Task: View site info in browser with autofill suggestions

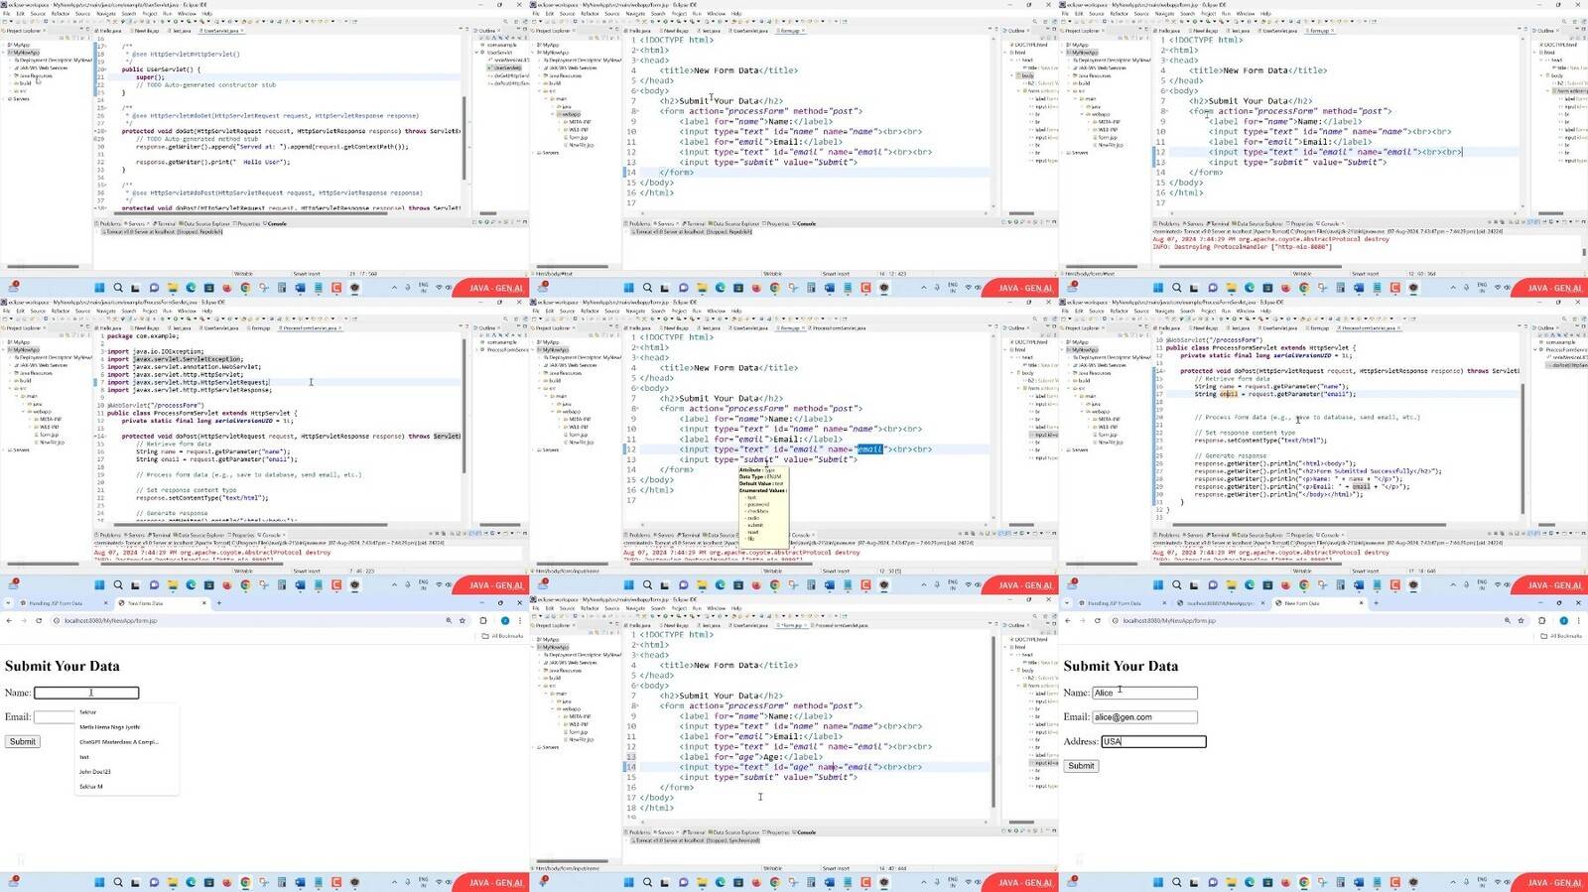Action: [57, 620]
